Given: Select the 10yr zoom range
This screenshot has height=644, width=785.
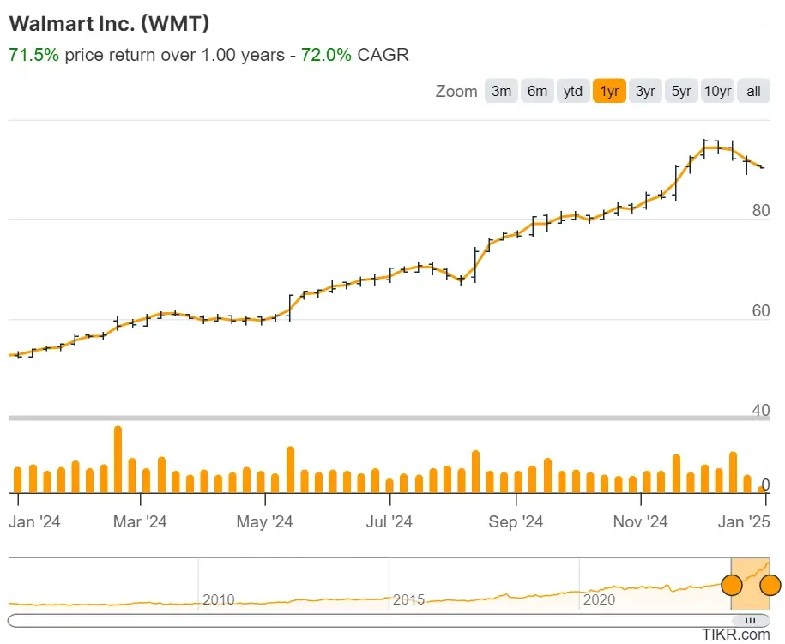Looking at the screenshot, I should pos(717,90).
